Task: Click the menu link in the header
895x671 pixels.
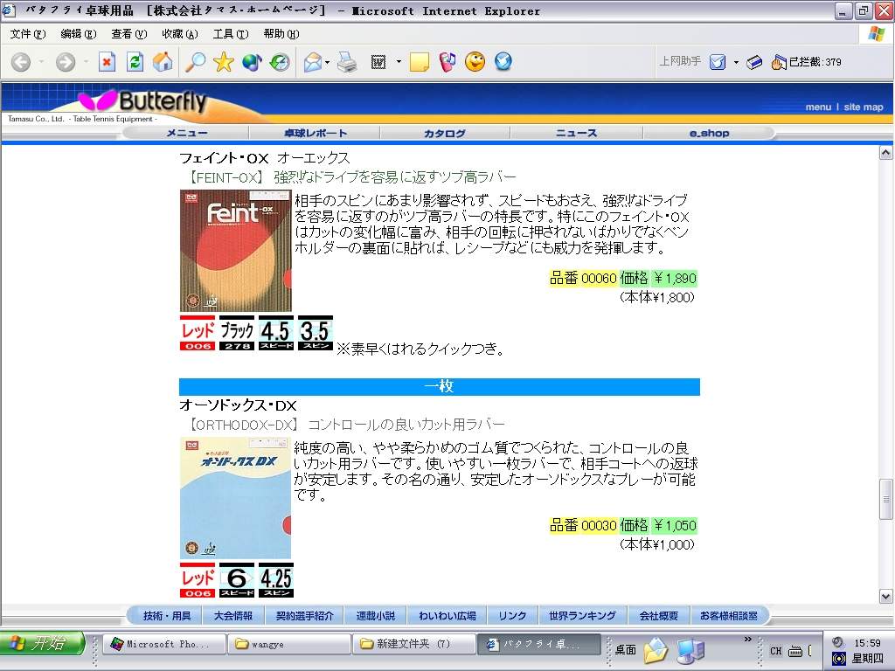Action: 818,107
